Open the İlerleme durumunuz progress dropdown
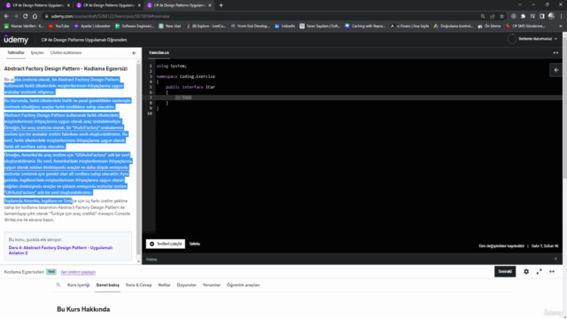 [x=538, y=39]
